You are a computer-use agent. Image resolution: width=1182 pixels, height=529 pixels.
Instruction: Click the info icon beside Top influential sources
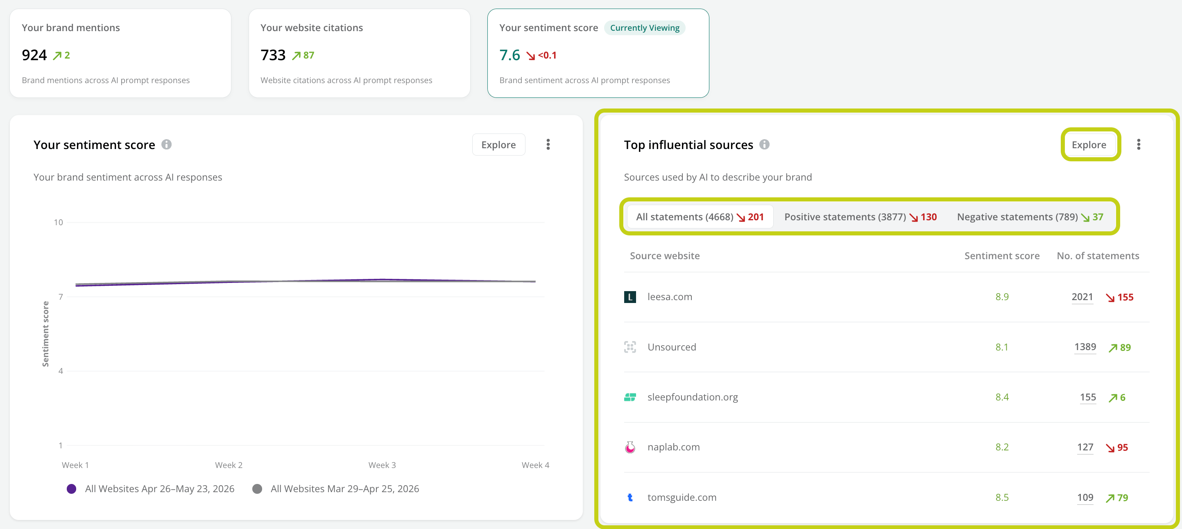pos(764,145)
